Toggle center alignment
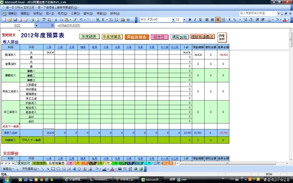 tap(212, 20)
